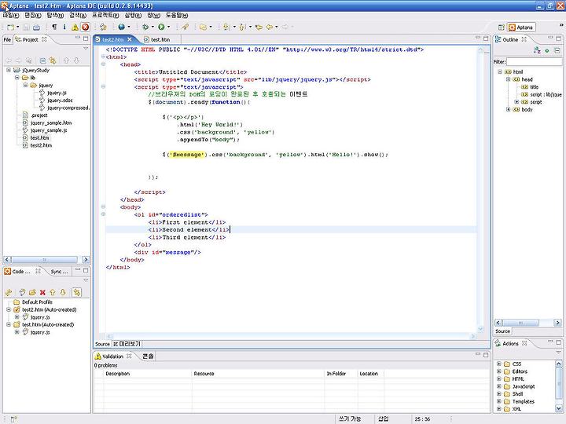This screenshot has height=424, width=566.
Task: Click the Location column header
Action: pyautogui.click(x=370, y=374)
